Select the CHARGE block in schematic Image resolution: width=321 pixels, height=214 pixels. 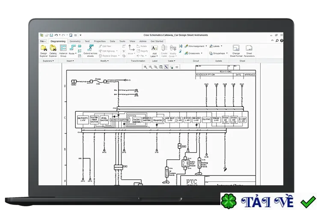point(158,120)
